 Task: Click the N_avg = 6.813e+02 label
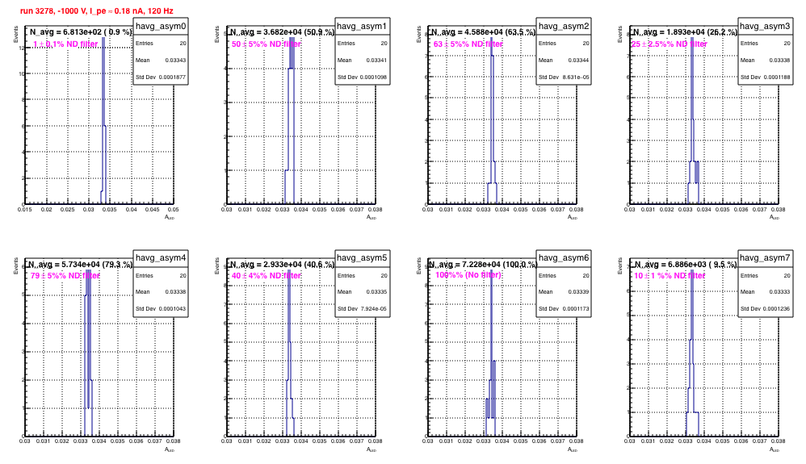click(x=81, y=32)
